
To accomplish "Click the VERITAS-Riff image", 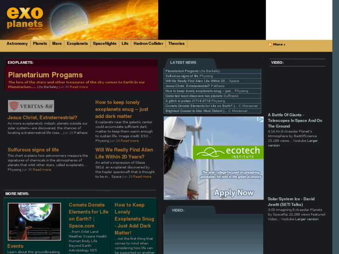I will (x=31, y=106).
